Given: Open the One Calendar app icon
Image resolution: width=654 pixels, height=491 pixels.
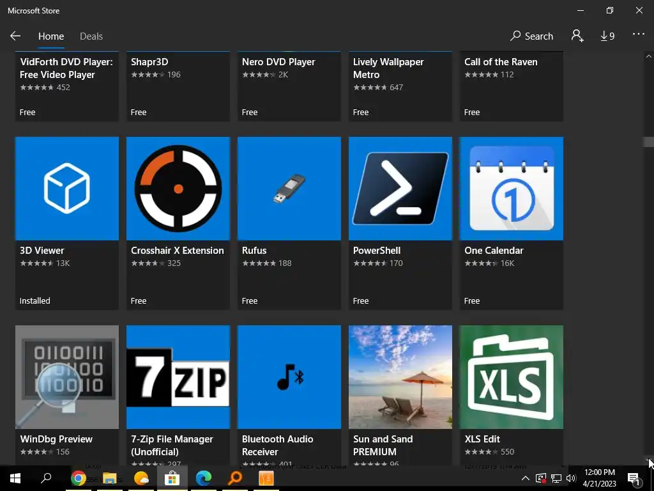Looking at the screenshot, I should [512, 189].
